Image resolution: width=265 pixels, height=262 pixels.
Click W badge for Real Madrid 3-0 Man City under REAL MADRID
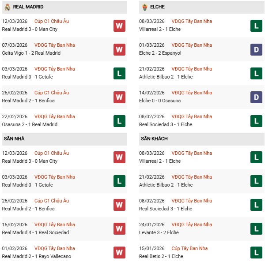click(119, 26)
